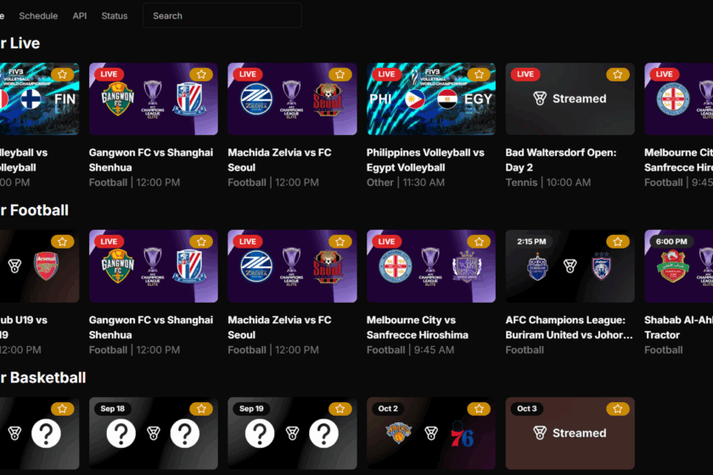Star the Buriram United vs Johor card
This screenshot has height=475, width=713.
pos(618,242)
